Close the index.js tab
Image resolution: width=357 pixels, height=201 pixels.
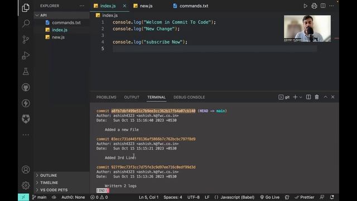[124, 6]
